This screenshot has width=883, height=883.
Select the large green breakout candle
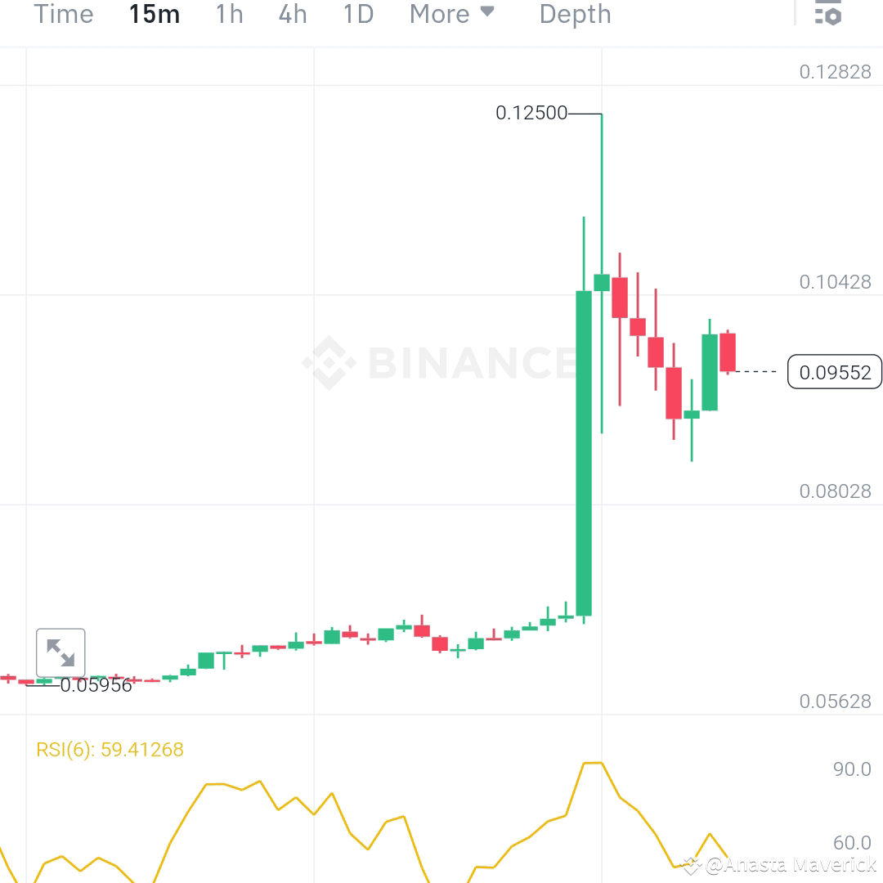[583, 454]
